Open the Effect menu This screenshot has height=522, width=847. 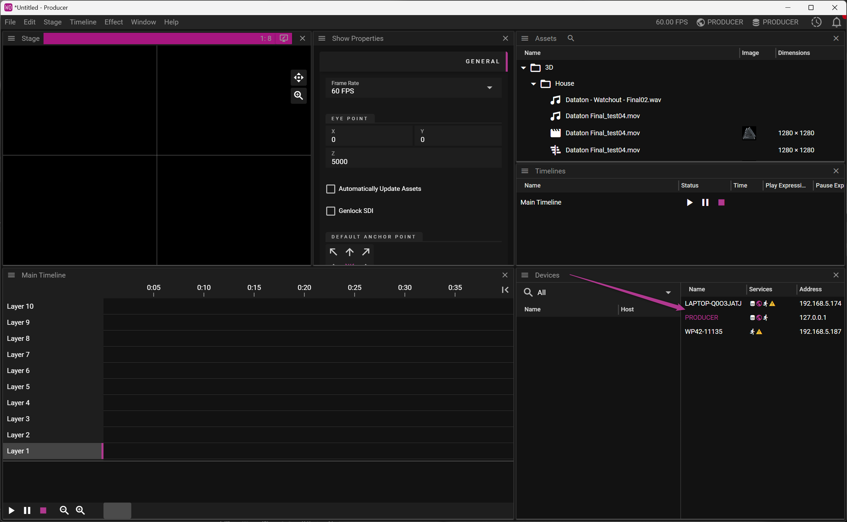[114, 22]
